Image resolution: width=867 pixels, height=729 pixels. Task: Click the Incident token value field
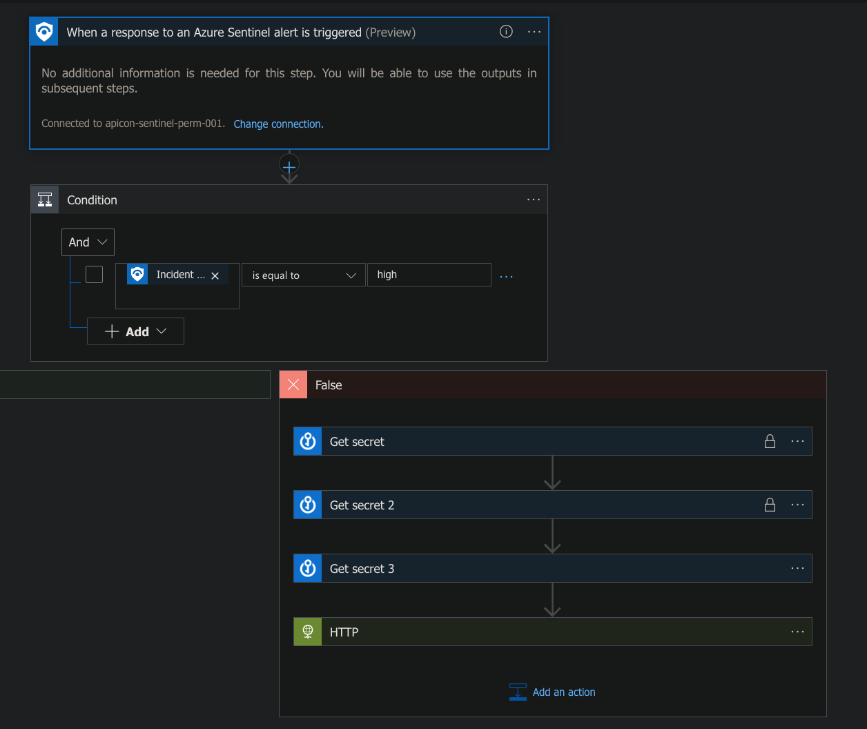click(177, 286)
